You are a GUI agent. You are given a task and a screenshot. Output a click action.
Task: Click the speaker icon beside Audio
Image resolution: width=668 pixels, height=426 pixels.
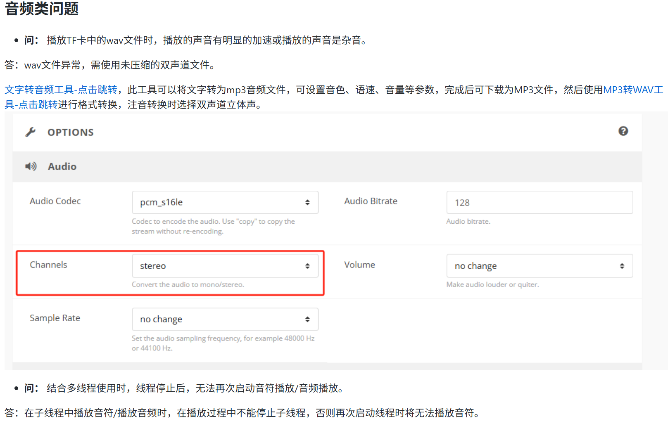coord(31,166)
